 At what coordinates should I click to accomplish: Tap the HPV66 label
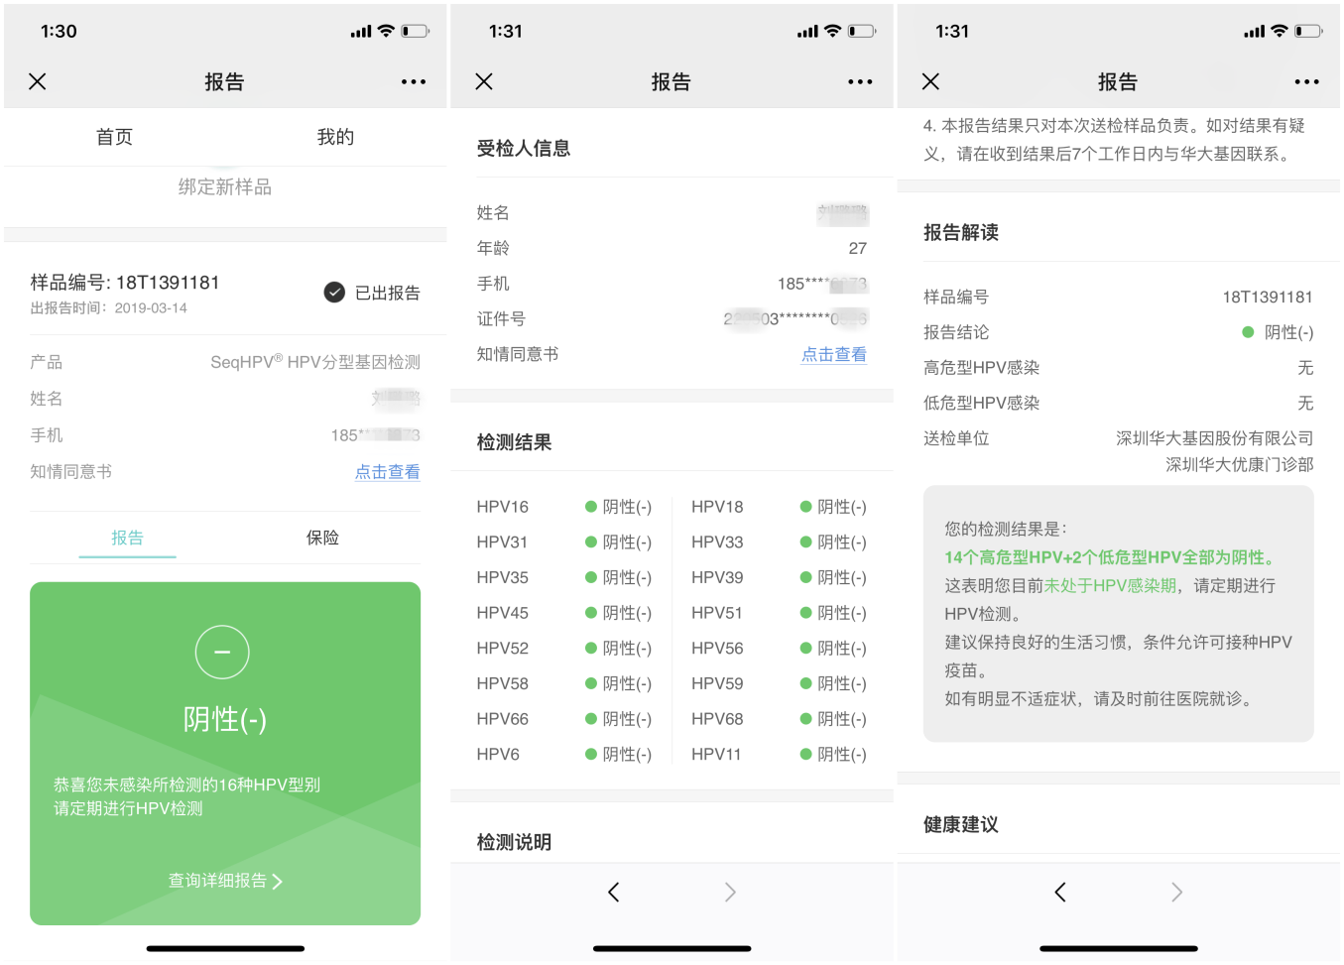click(502, 719)
